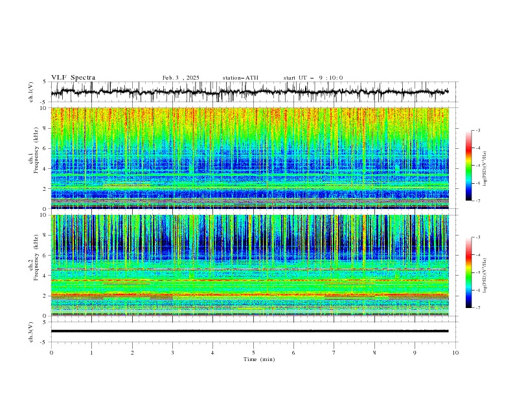Click the ch.2 frequency tick label "4"
513x396 pixels.
tap(46, 276)
